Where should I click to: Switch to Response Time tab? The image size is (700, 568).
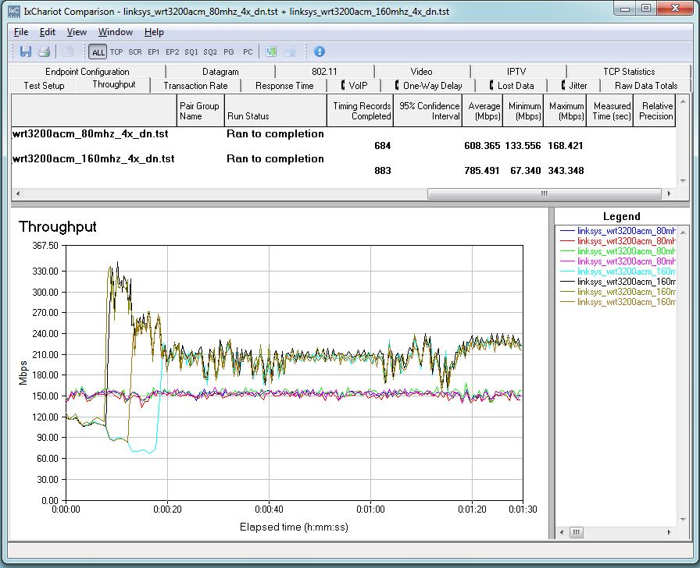pyautogui.click(x=284, y=86)
